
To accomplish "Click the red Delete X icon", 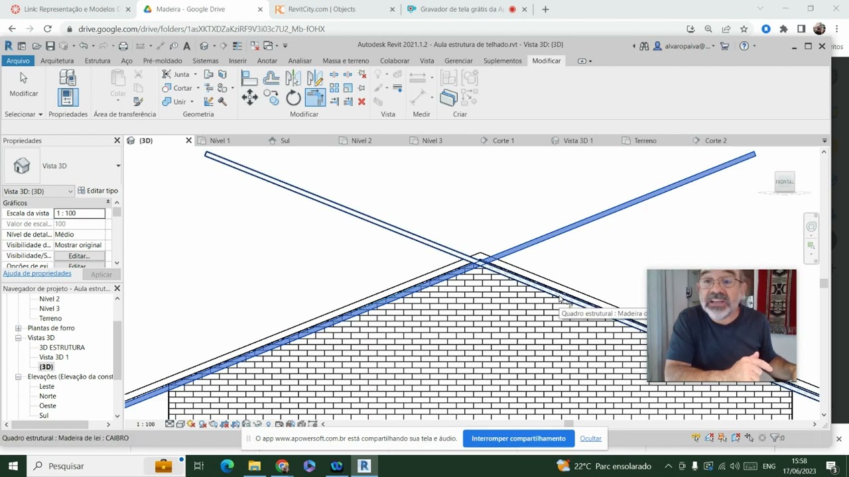I will tap(361, 101).
